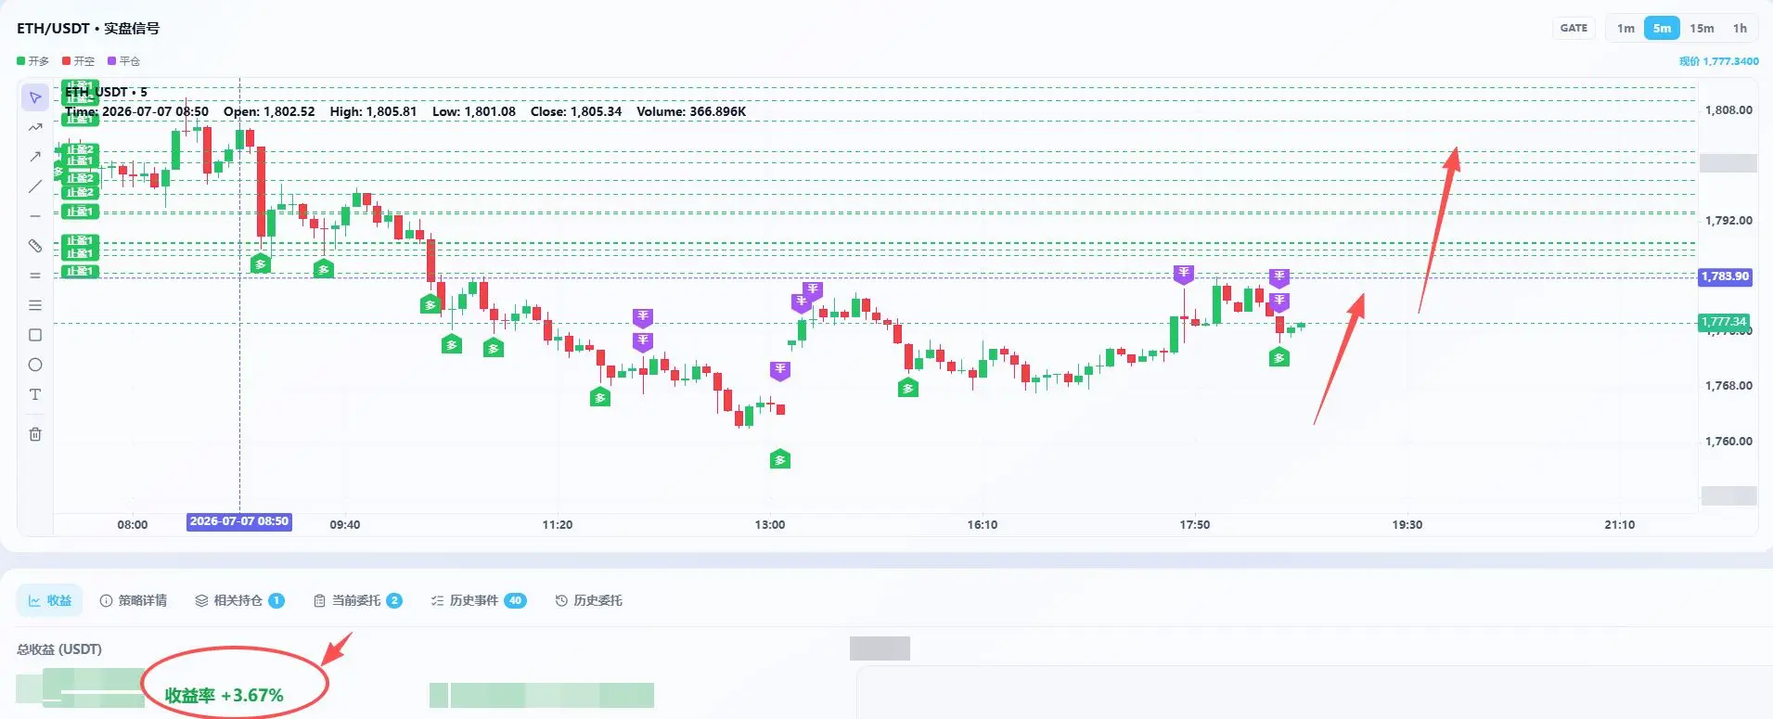Select the arrow line tool
Viewport: 1773px width, 719px height.
35,157
